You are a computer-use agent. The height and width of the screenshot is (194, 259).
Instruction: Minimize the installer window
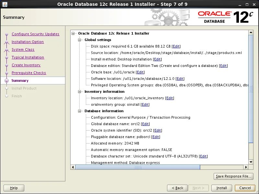tap(240, 5)
